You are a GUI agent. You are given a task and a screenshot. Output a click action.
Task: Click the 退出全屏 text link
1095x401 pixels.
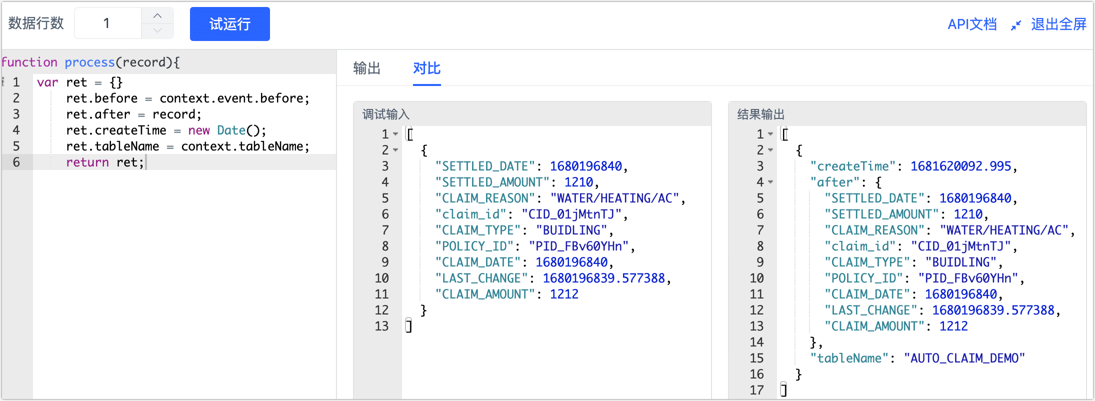tap(1058, 24)
